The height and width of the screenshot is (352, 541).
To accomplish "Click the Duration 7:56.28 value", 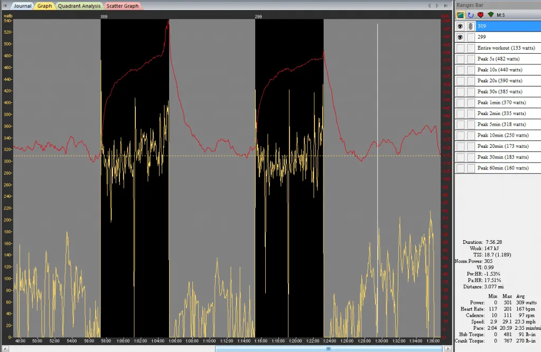I will [x=494, y=242].
